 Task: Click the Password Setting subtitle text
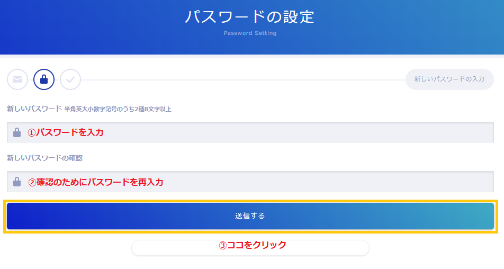[x=250, y=33]
